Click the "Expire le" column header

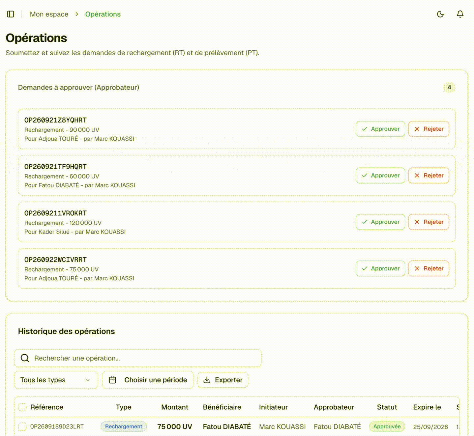(427, 407)
